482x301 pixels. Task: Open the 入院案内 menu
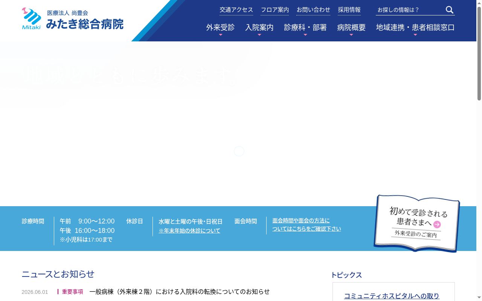[x=259, y=27]
